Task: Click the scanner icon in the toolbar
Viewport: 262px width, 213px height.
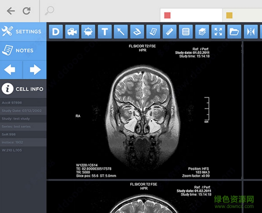Action: point(137,32)
